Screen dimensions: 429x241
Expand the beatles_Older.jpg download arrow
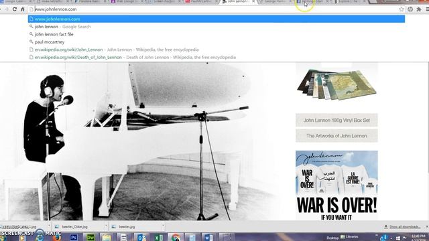point(106,226)
